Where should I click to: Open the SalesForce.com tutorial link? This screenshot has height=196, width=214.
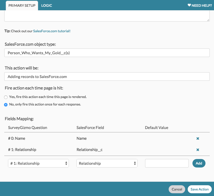click(52, 31)
